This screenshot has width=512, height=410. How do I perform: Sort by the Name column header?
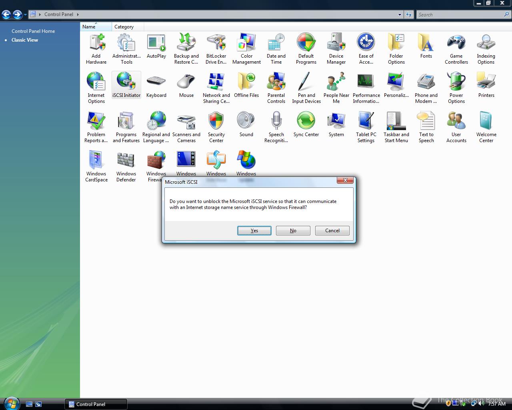pos(96,27)
